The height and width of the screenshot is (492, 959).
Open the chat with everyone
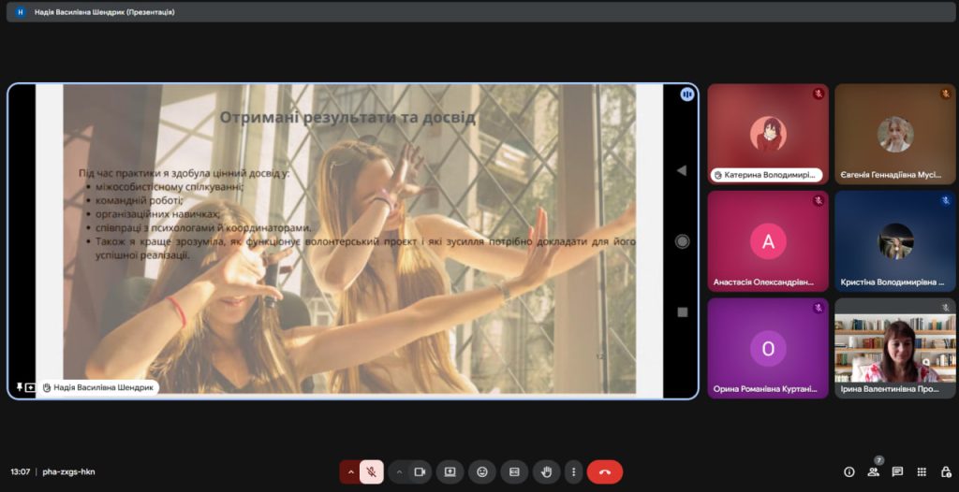click(897, 472)
